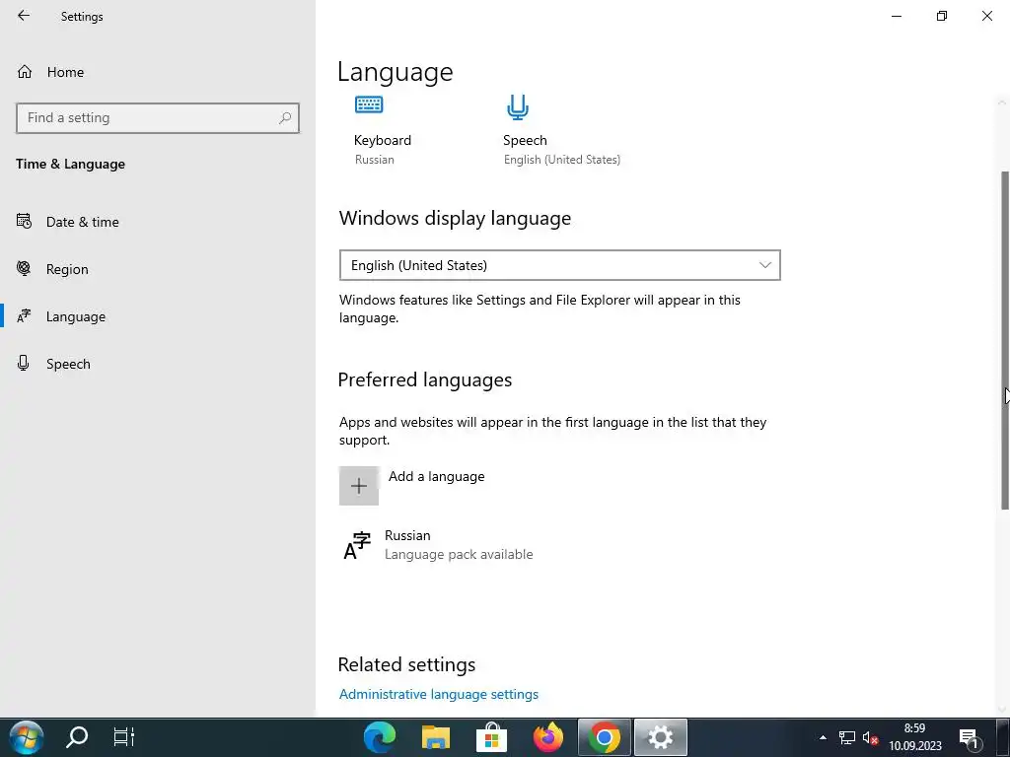Viewport: 1010px width, 757px height.
Task: Open Speech settings in sidebar
Action: 68,365
